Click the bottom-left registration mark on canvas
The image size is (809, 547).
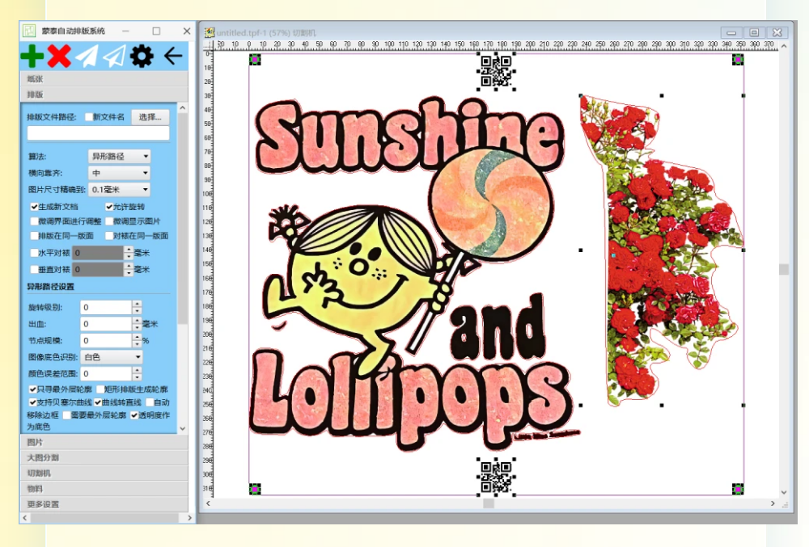255,488
